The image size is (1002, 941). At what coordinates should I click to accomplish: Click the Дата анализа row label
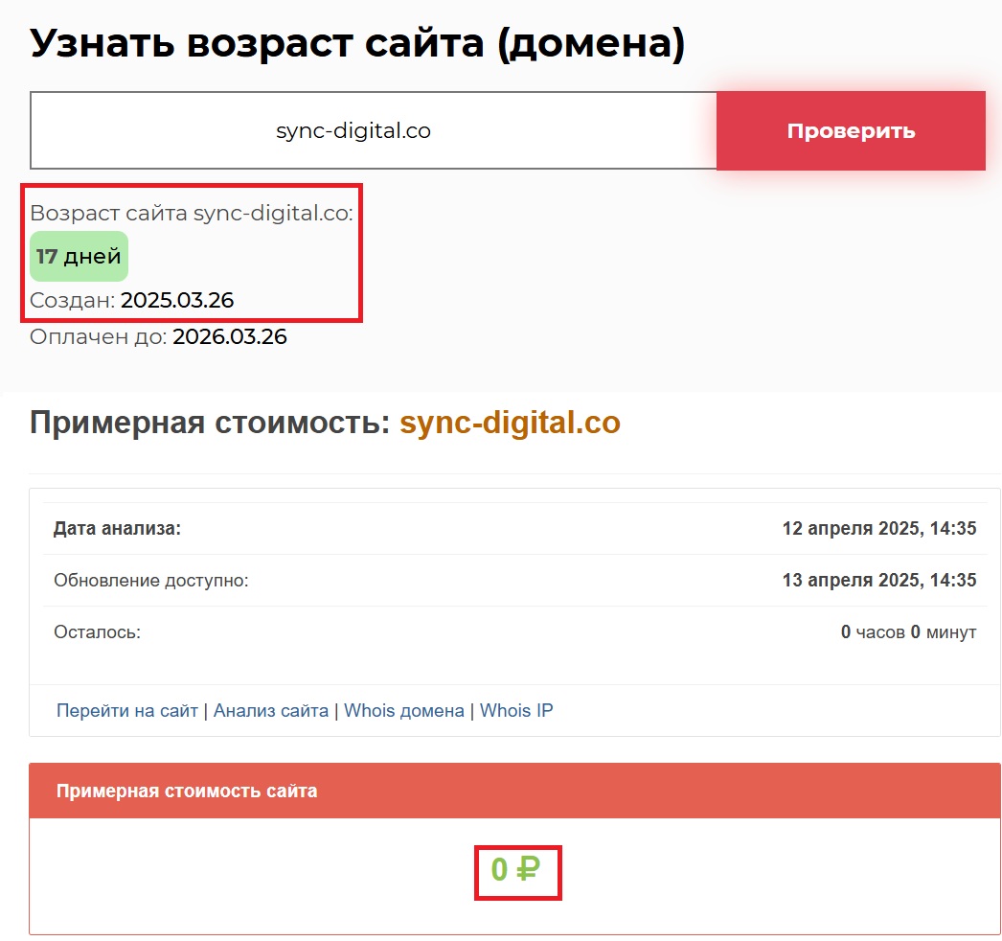[117, 529]
